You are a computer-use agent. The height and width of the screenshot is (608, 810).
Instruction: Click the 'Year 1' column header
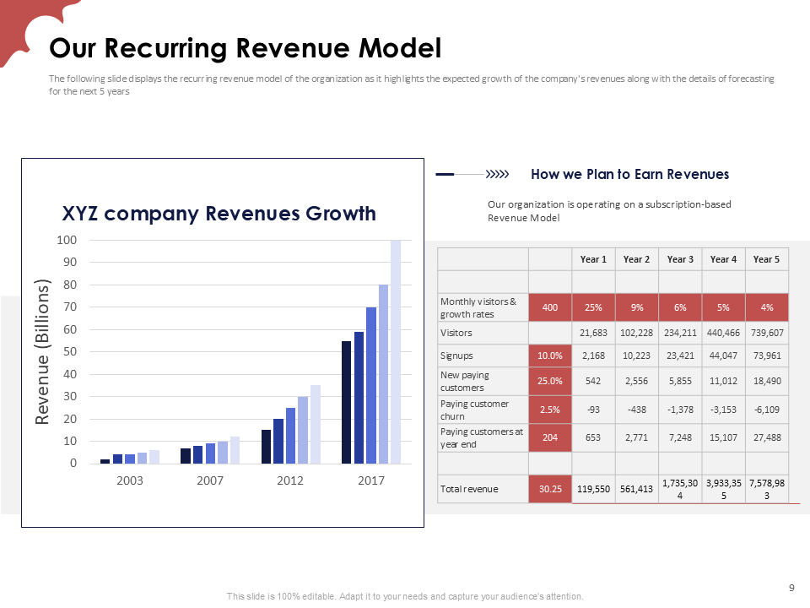coord(593,259)
